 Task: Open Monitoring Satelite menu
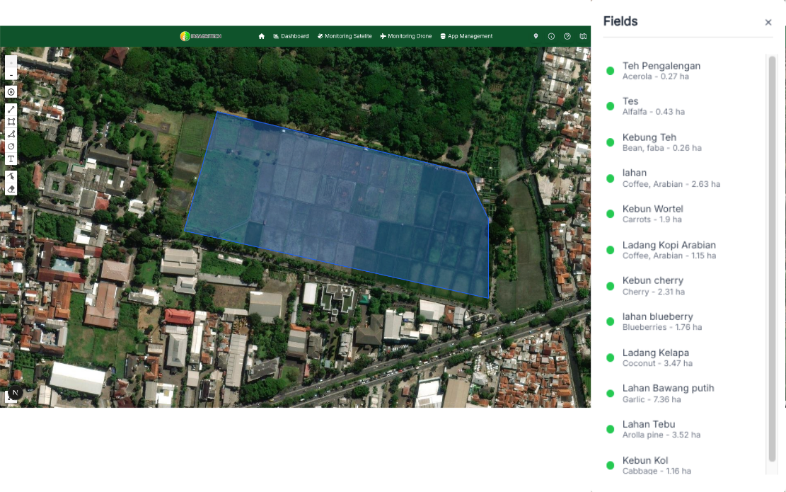pos(344,36)
